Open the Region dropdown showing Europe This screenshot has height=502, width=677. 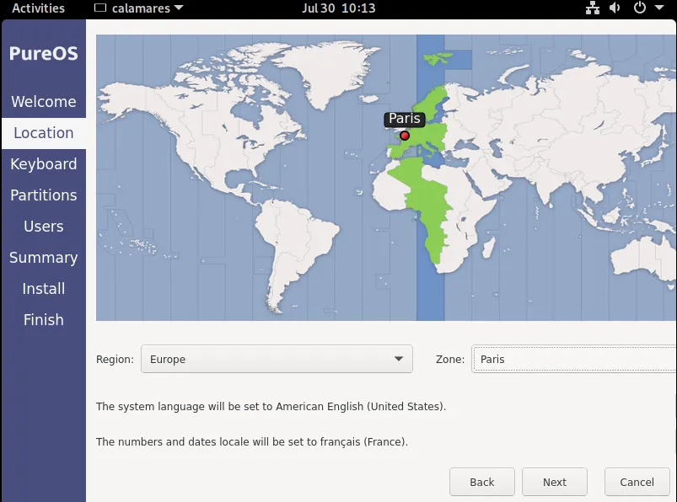click(x=277, y=359)
